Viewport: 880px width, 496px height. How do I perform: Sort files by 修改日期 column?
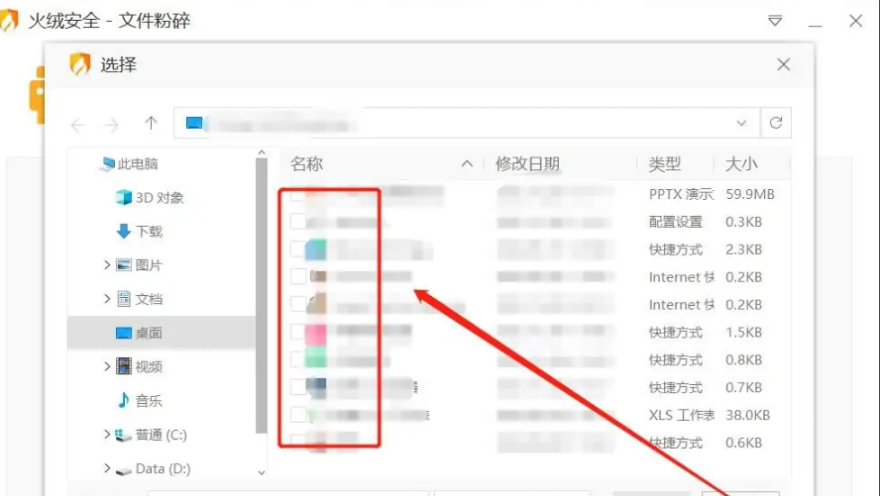[x=527, y=163]
